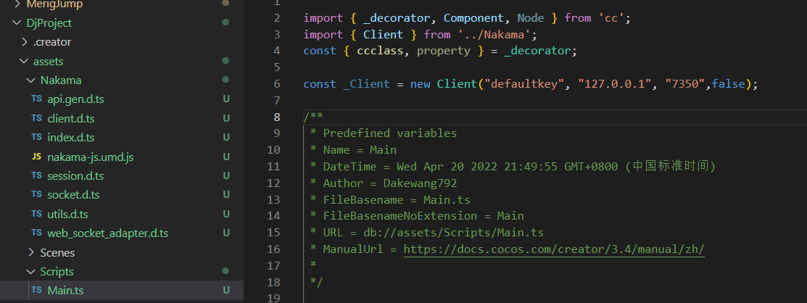Click the TS icon beside Main.ts
The height and width of the screenshot is (303, 807).
click(36, 291)
